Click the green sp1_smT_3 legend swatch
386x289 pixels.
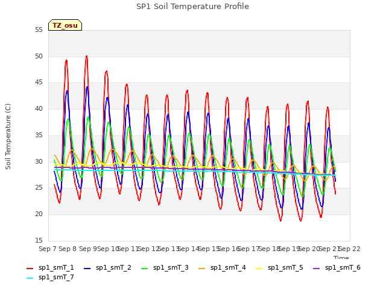[x=145, y=269]
